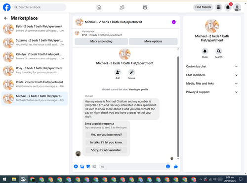This screenshot has height=183, width=247.
Task: Open the Friends icon in top navigation
Action: pyautogui.click(x=122, y=7)
